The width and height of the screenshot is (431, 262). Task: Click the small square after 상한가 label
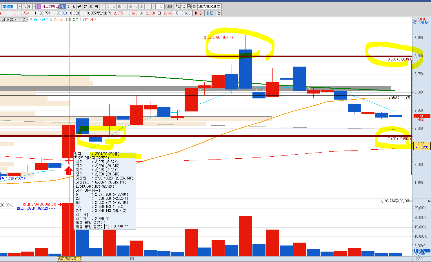[x=96, y=19]
